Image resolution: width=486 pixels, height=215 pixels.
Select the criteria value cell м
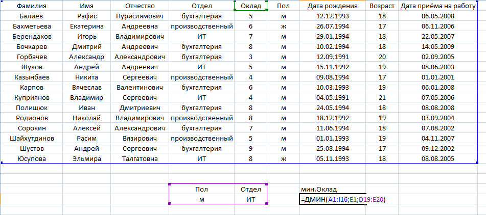coord(201,199)
